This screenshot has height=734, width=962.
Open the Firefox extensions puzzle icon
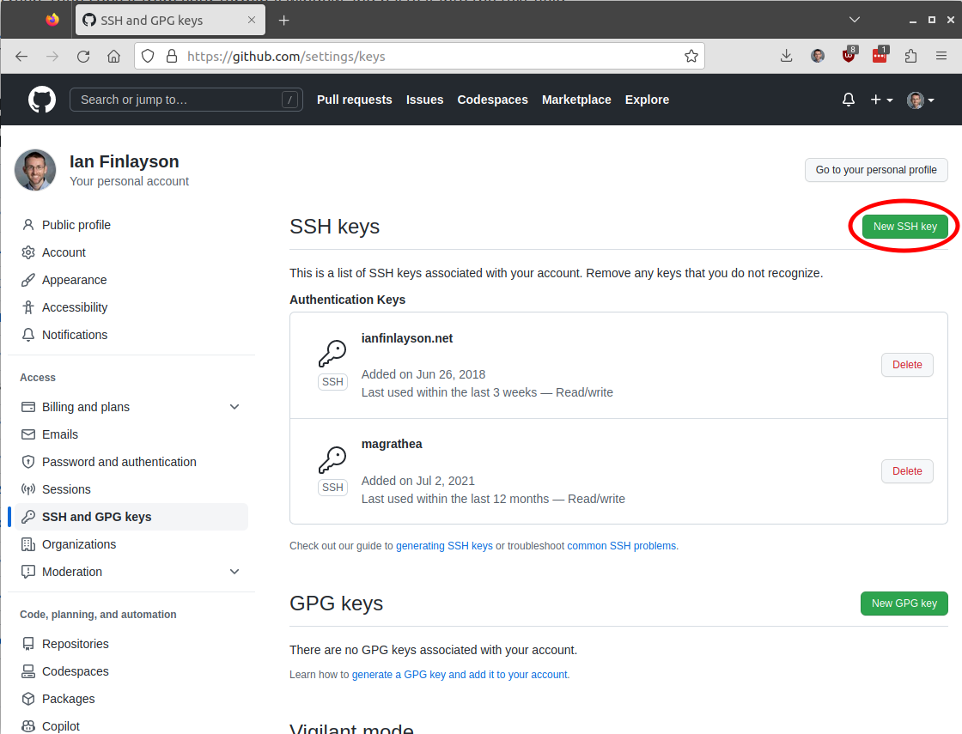tap(911, 57)
